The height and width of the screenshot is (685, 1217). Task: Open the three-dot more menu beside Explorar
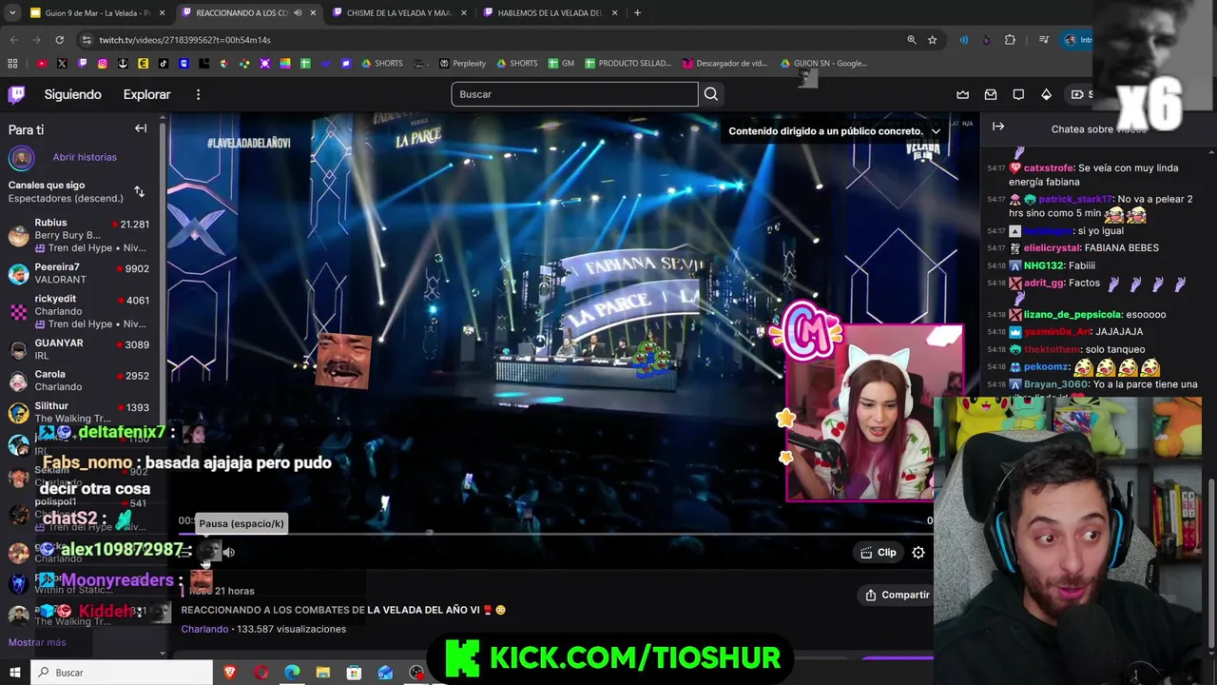click(x=198, y=94)
